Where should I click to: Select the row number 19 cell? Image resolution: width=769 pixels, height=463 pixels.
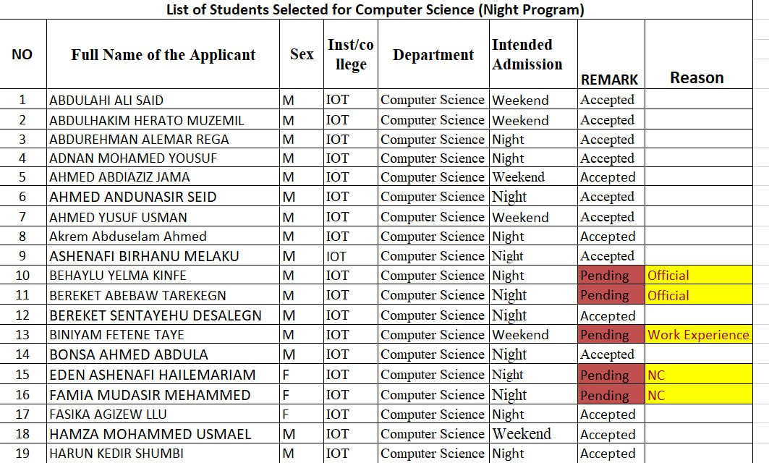coord(22,454)
